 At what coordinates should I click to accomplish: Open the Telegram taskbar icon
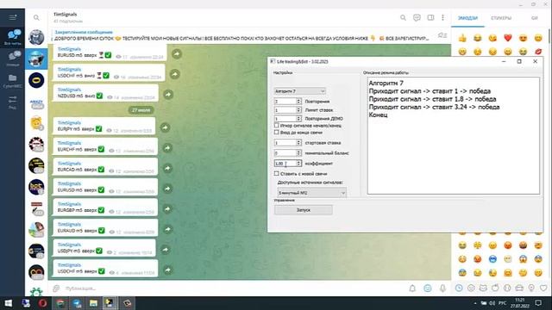tap(77, 303)
